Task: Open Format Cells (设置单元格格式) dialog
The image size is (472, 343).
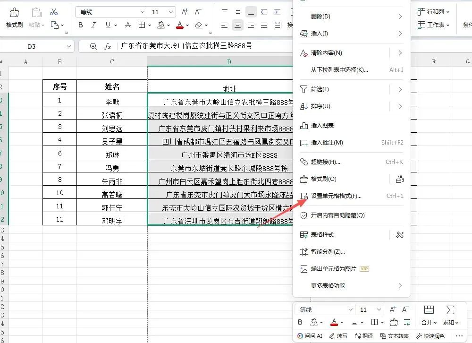Action: pyautogui.click(x=352, y=196)
